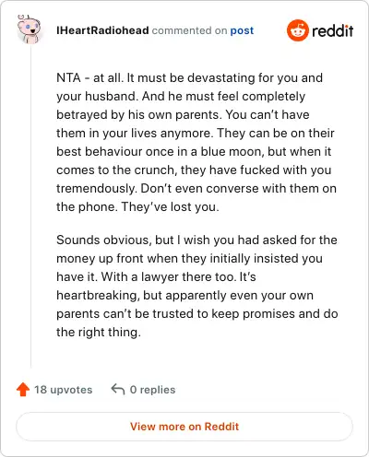369x457 pixels.
Task: Click the reply arrow icon
Action: [118, 389]
